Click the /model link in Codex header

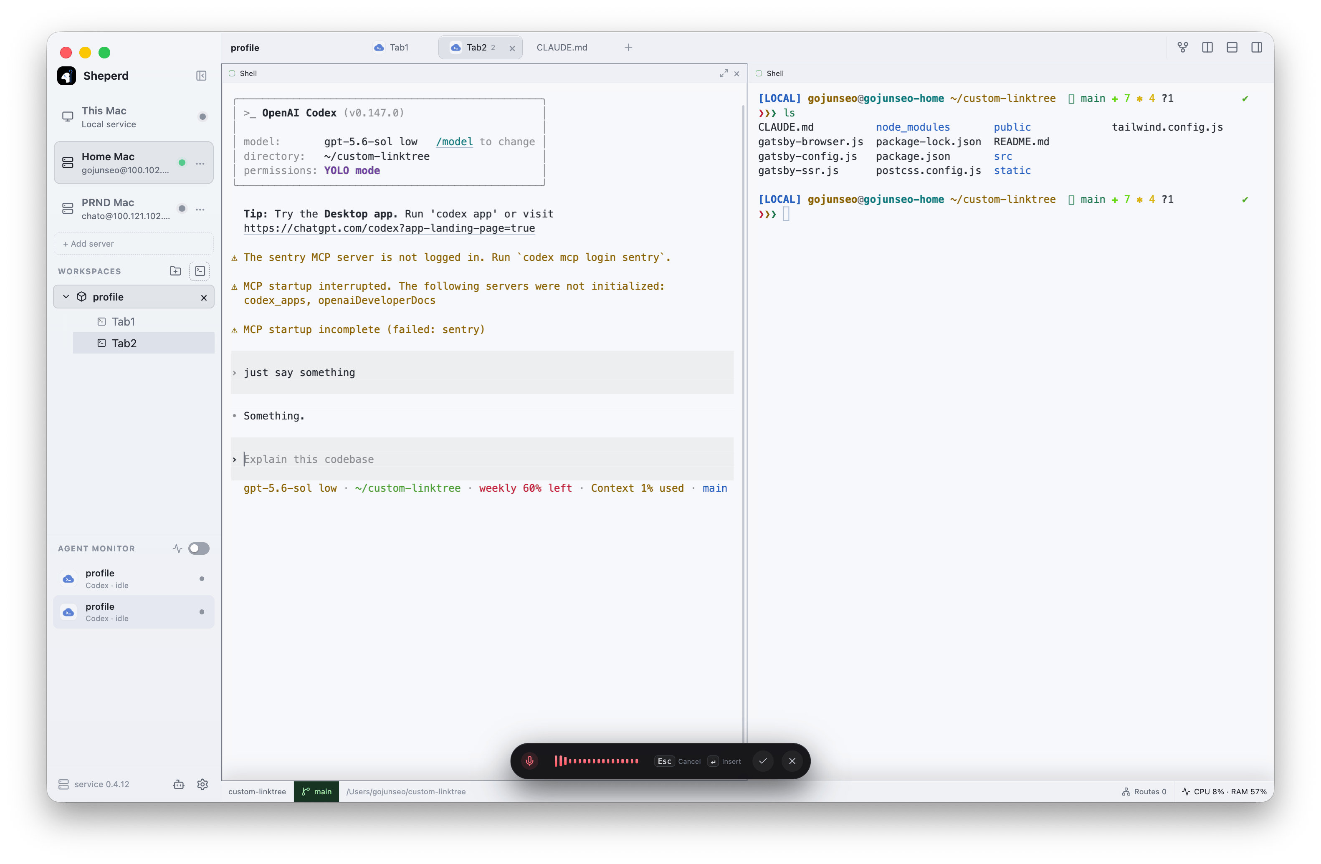point(455,141)
